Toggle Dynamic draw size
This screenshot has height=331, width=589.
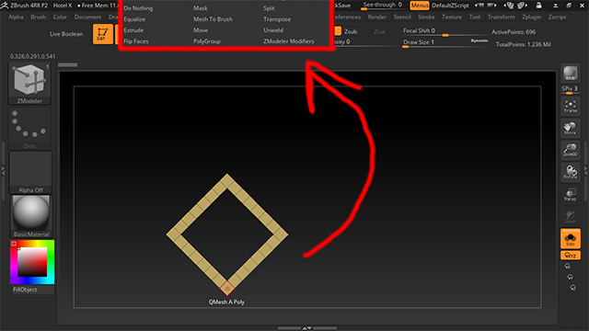click(x=479, y=40)
